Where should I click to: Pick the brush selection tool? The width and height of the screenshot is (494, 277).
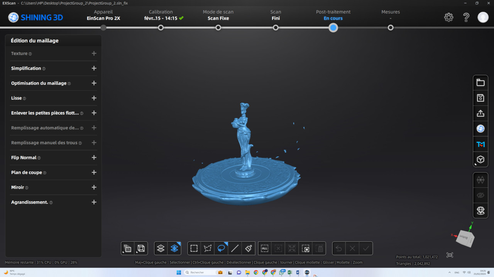click(248, 249)
